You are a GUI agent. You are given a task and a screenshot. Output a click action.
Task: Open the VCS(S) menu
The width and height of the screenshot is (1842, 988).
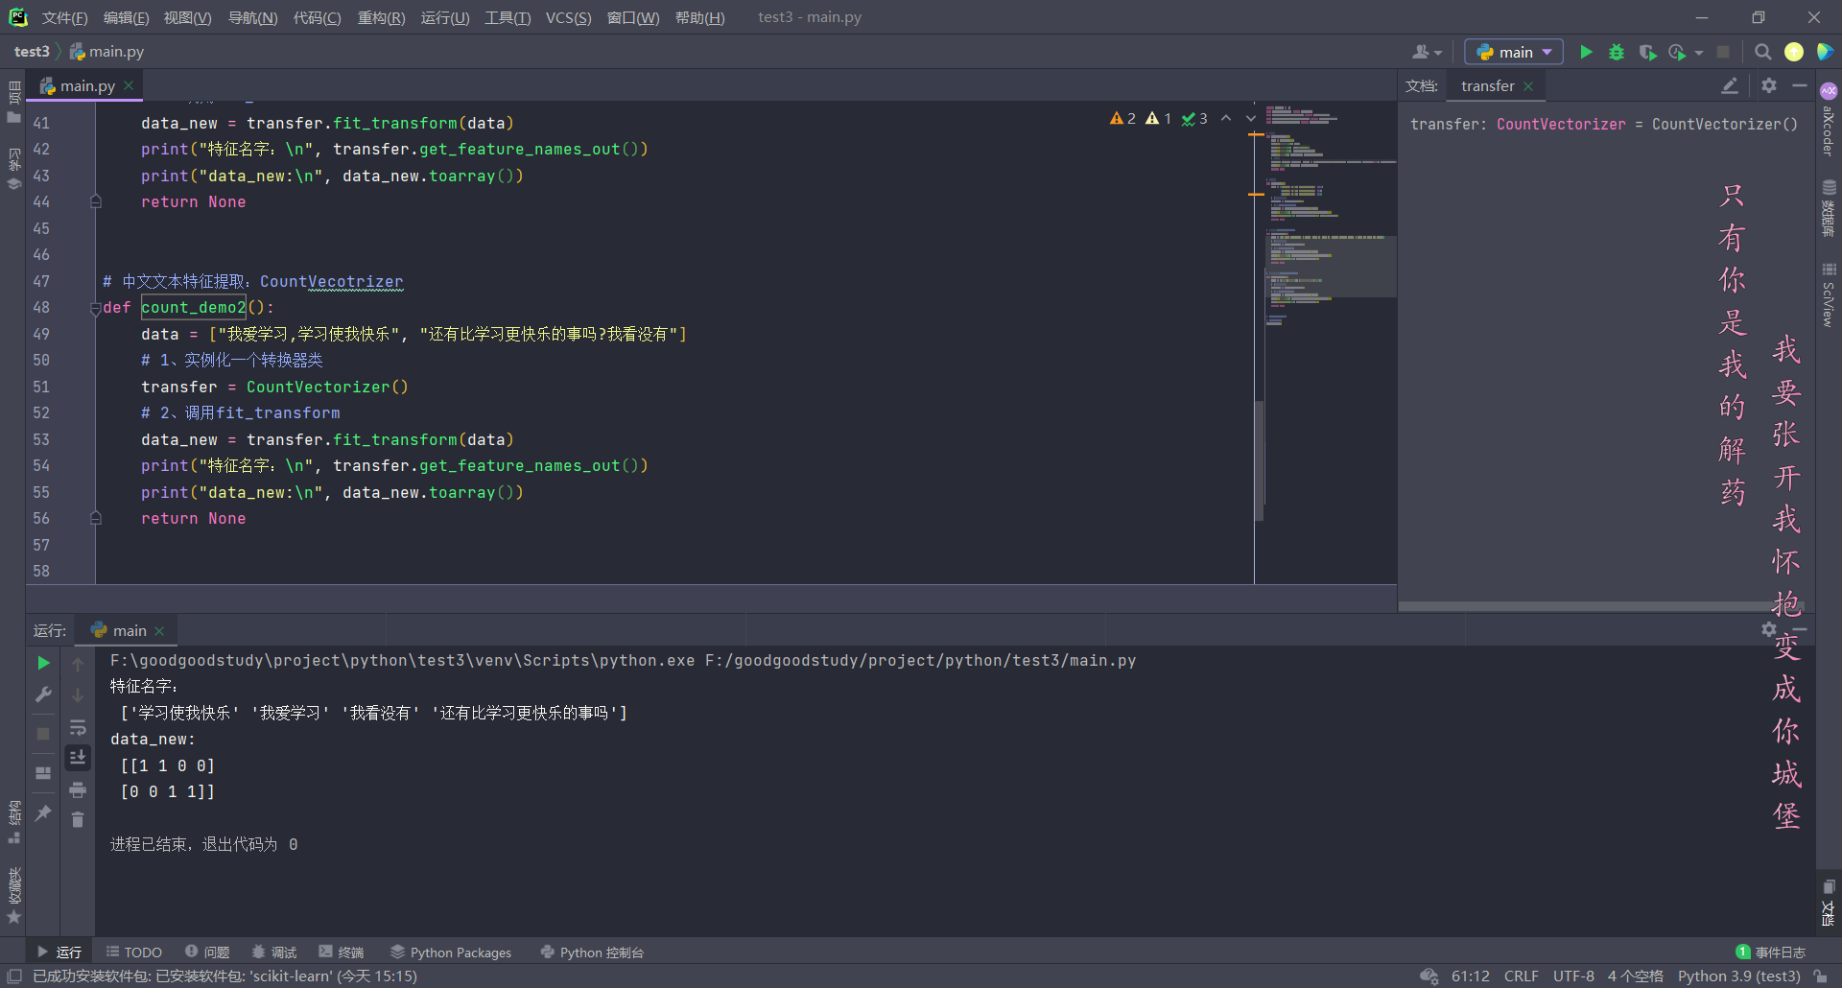tap(568, 17)
